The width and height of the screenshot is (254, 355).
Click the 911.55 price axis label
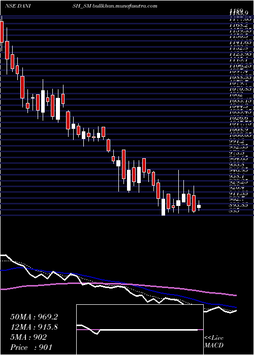[239, 194]
